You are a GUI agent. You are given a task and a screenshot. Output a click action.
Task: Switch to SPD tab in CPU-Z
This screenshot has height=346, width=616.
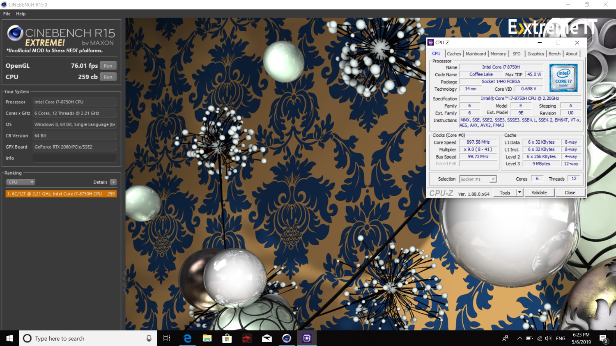[x=517, y=54]
